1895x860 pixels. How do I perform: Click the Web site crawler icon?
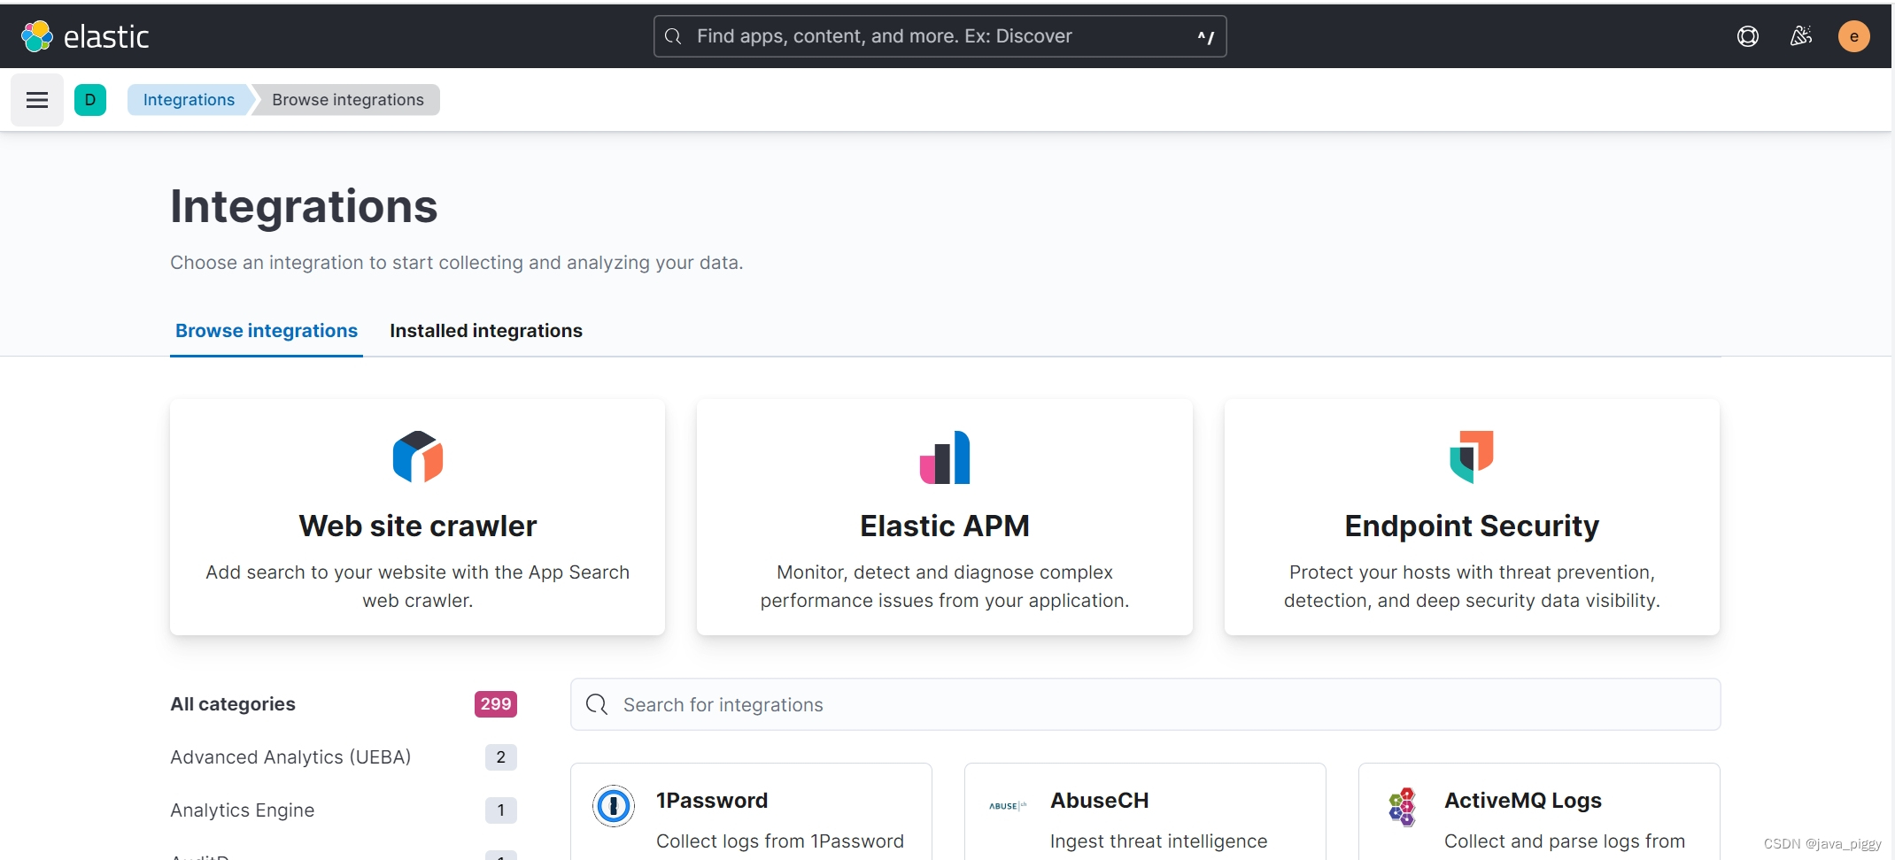point(418,457)
